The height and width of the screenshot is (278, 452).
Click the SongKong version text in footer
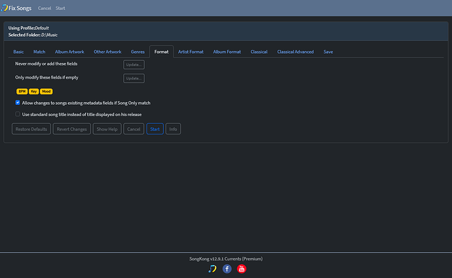pos(226,259)
